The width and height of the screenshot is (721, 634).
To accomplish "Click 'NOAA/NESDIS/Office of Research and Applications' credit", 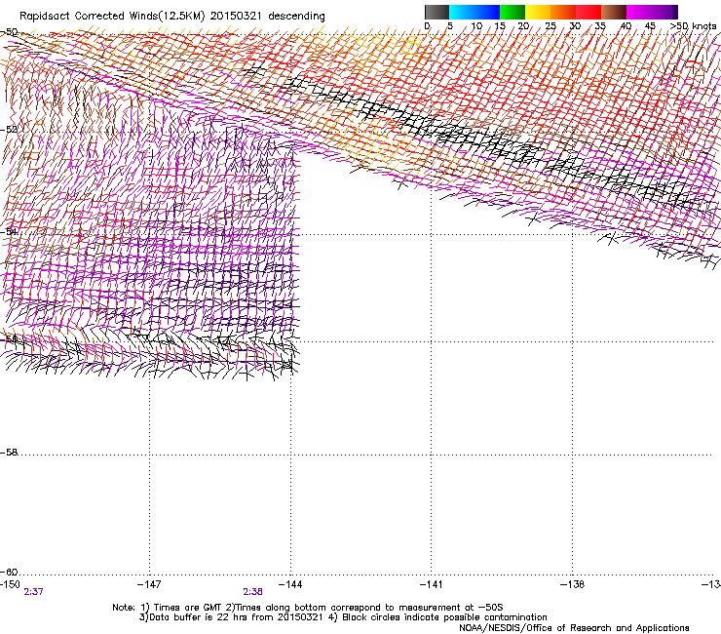I will (x=574, y=628).
